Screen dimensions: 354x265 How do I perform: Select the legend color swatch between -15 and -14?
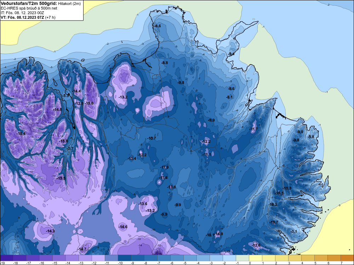[59, 258]
